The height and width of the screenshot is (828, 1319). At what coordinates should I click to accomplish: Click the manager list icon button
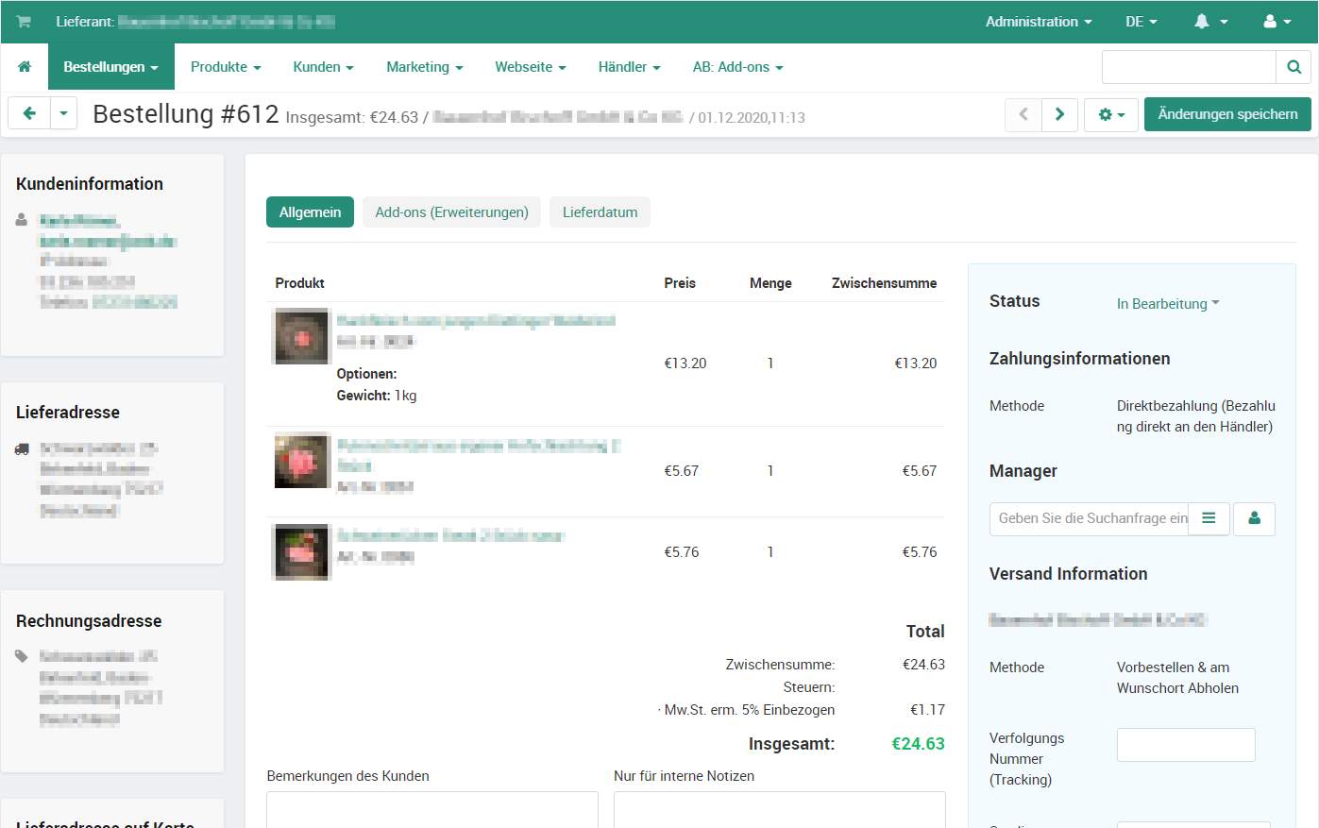(1209, 518)
